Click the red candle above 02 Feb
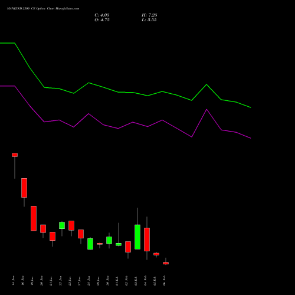 pos(128,247)
